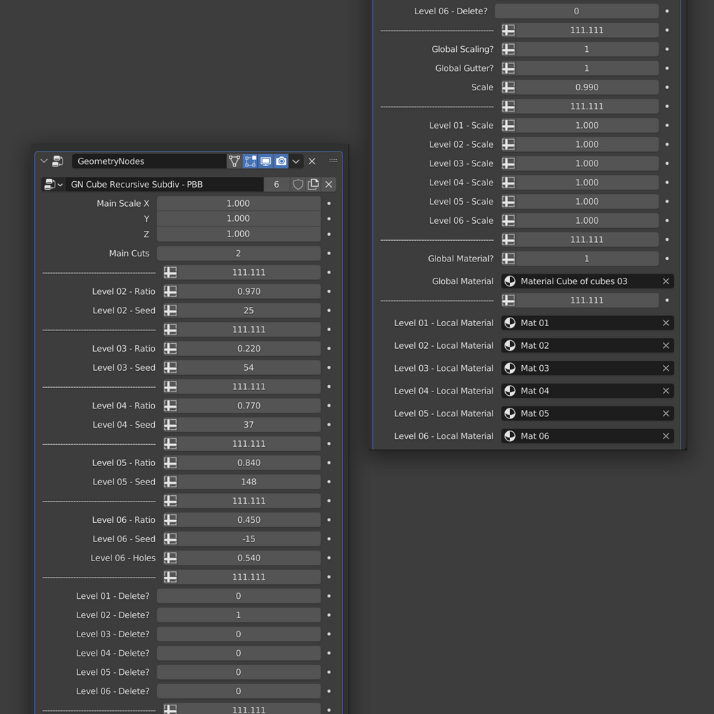Click the fake user shield for the node group
This screenshot has width=714, height=714.
(x=298, y=184)
